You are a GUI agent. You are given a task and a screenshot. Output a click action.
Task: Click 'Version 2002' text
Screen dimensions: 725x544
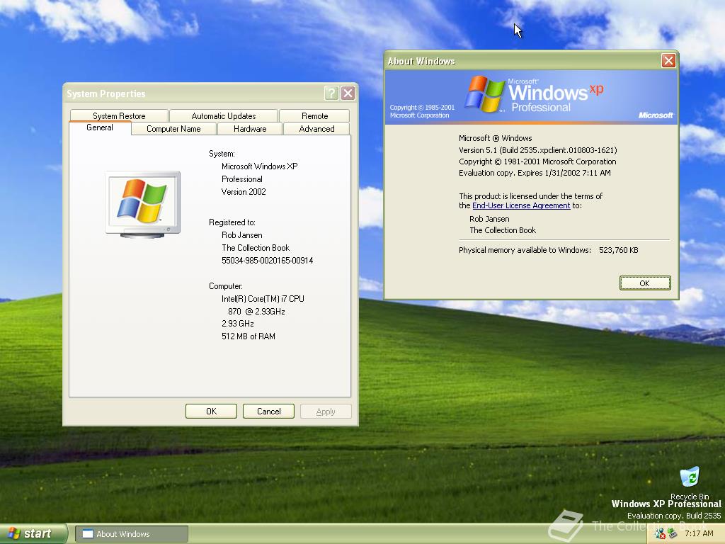pyautogui.click(x=244, y=191)
